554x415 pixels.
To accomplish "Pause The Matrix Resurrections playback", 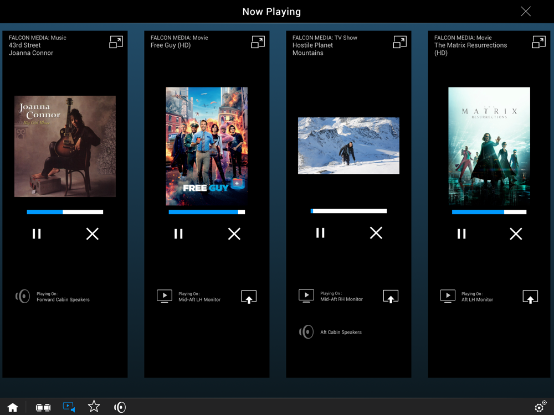I will (461, 234).
